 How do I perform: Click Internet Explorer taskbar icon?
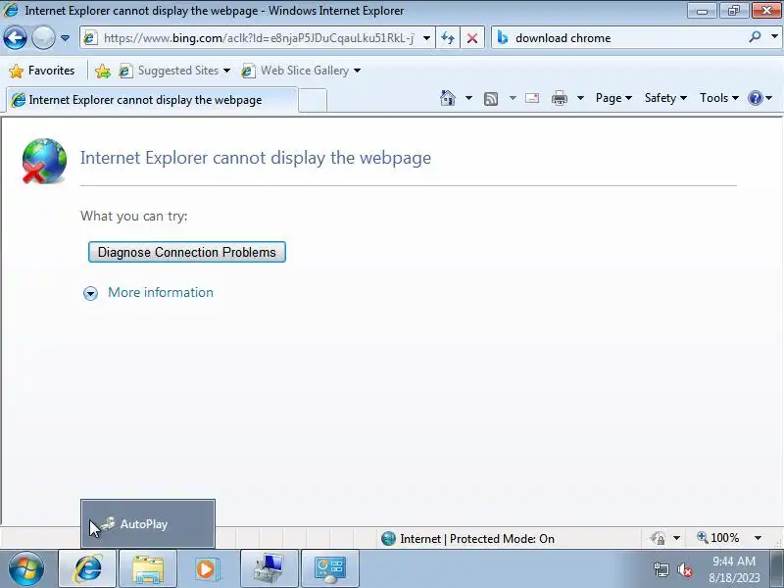[88, 569]
